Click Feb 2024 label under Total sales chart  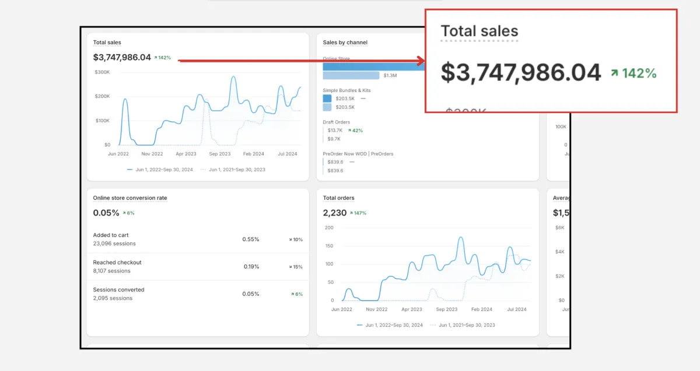pyautogui.click(x=254, y=154)
